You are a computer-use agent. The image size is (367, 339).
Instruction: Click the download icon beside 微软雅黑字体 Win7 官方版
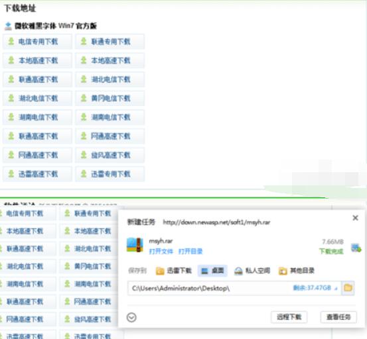[x=8, y=26]
